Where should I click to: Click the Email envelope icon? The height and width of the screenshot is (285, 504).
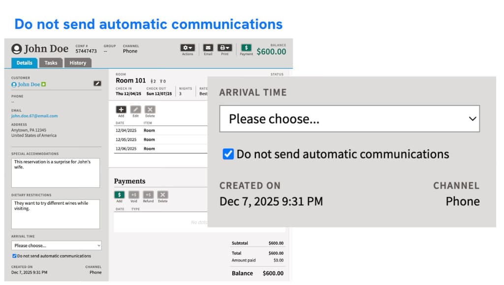208,48
